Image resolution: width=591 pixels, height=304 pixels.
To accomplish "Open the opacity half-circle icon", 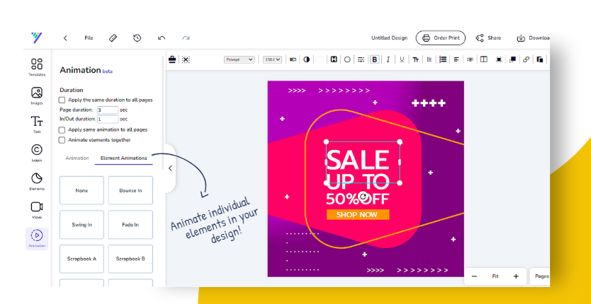I will 306,59.
